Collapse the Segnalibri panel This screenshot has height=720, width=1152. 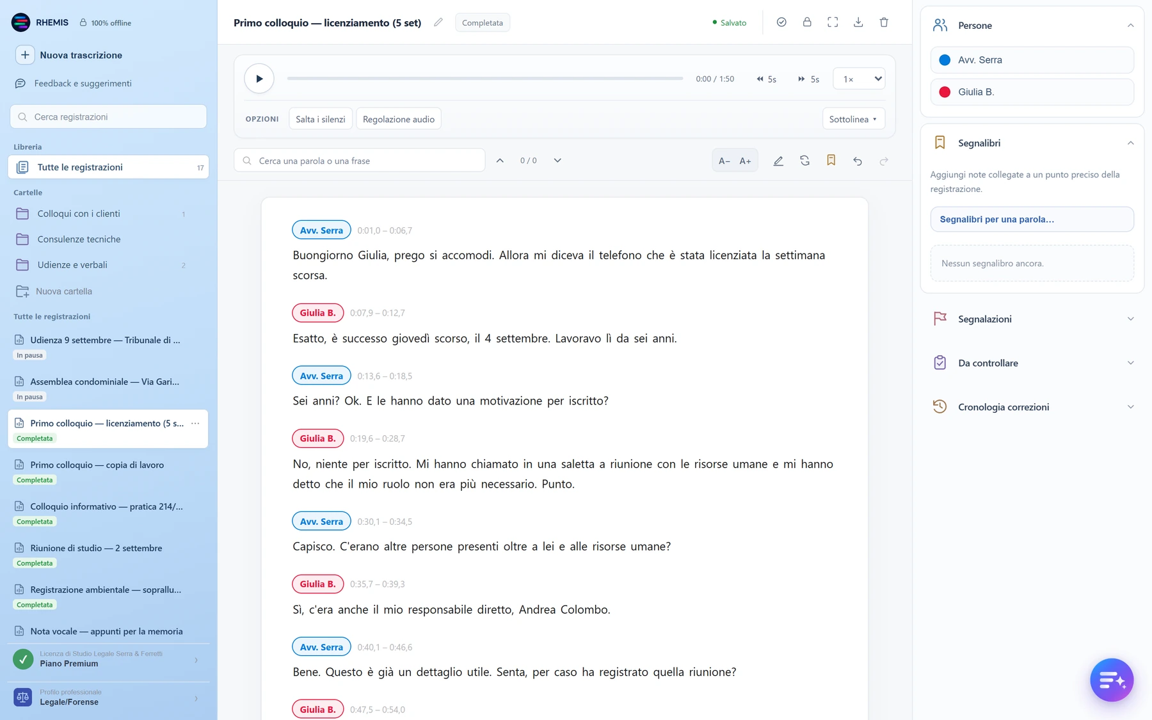click(1130, 143)
